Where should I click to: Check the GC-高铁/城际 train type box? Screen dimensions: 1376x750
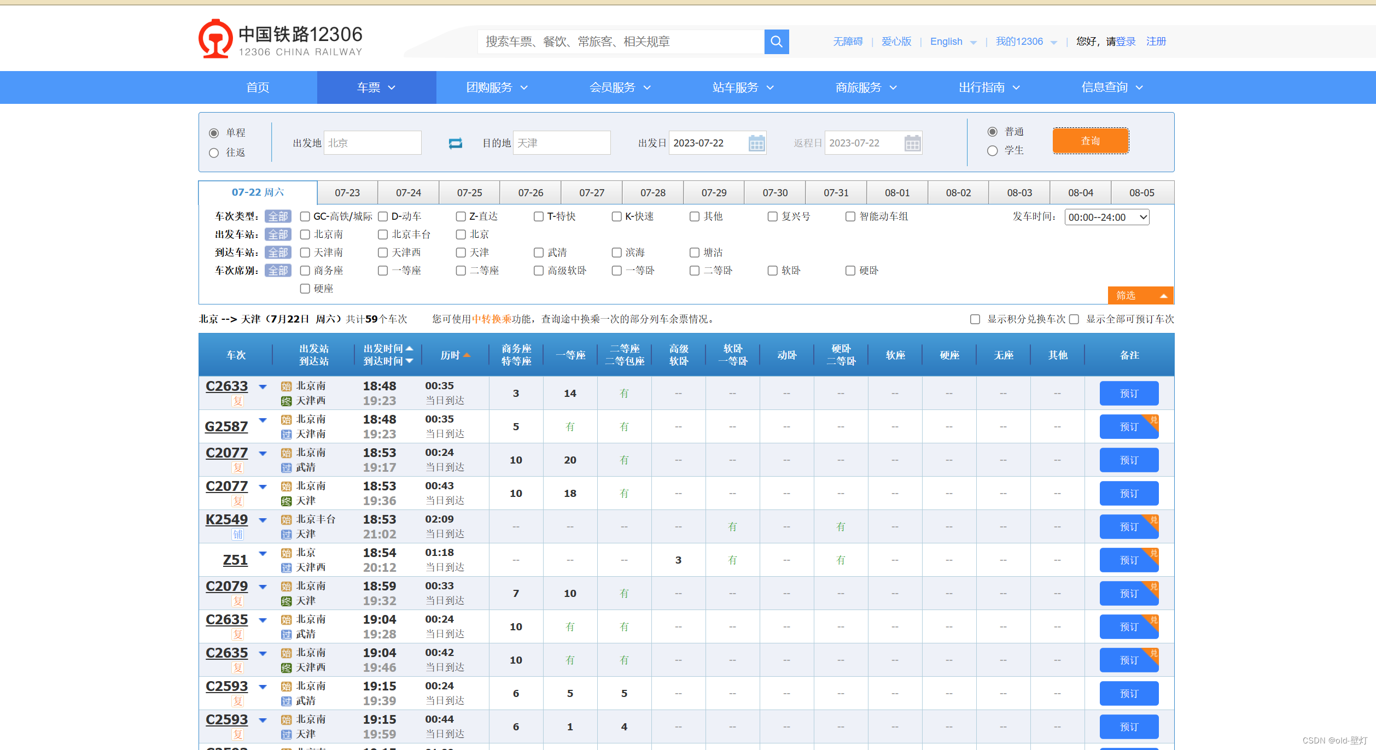305,216
